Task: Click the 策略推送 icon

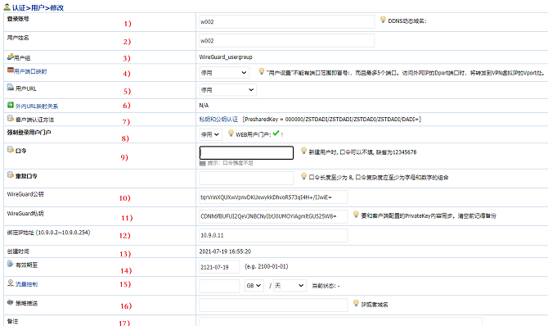Action: pyautogui.click(x=11, y=302)
